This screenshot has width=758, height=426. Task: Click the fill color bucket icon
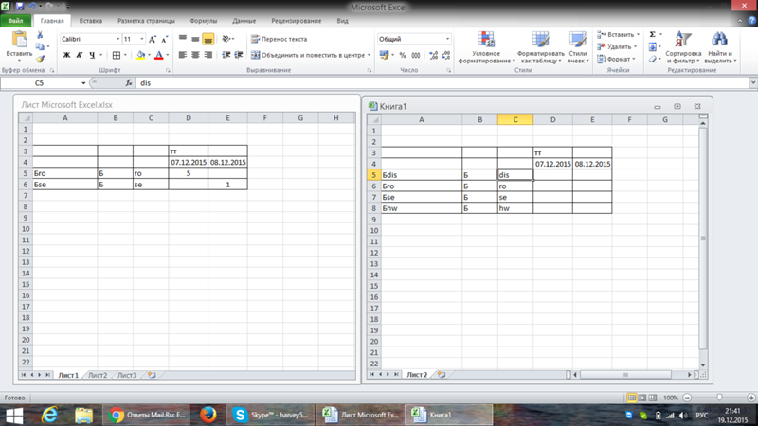pos(140,55)
